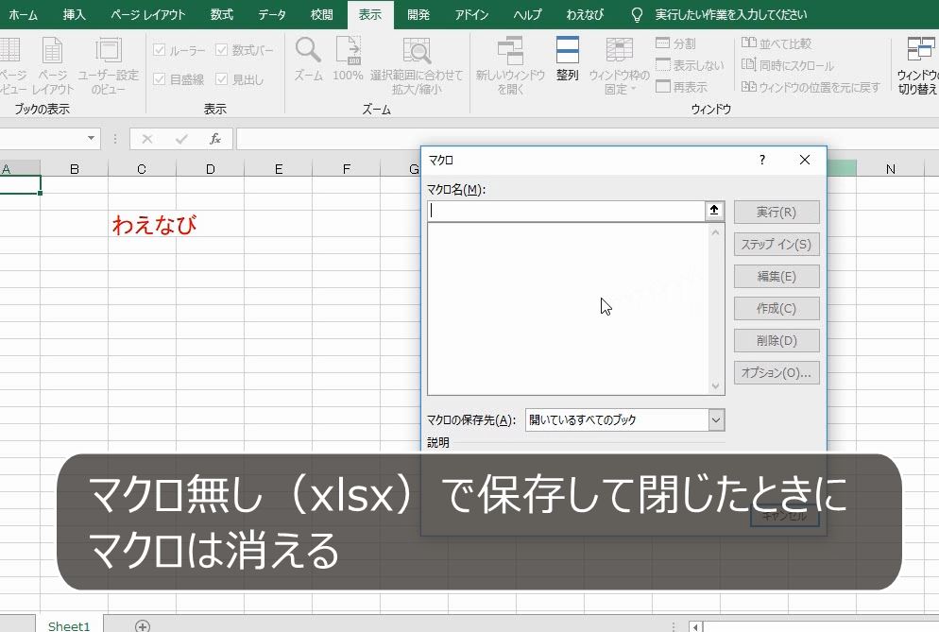Viewport: 939px width, 632px height.
Task: Expand the Name Box dropdown arrow
Action: (x=91, y=138)
